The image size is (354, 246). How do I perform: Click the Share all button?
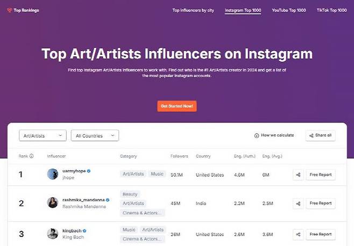click(320, 135)
